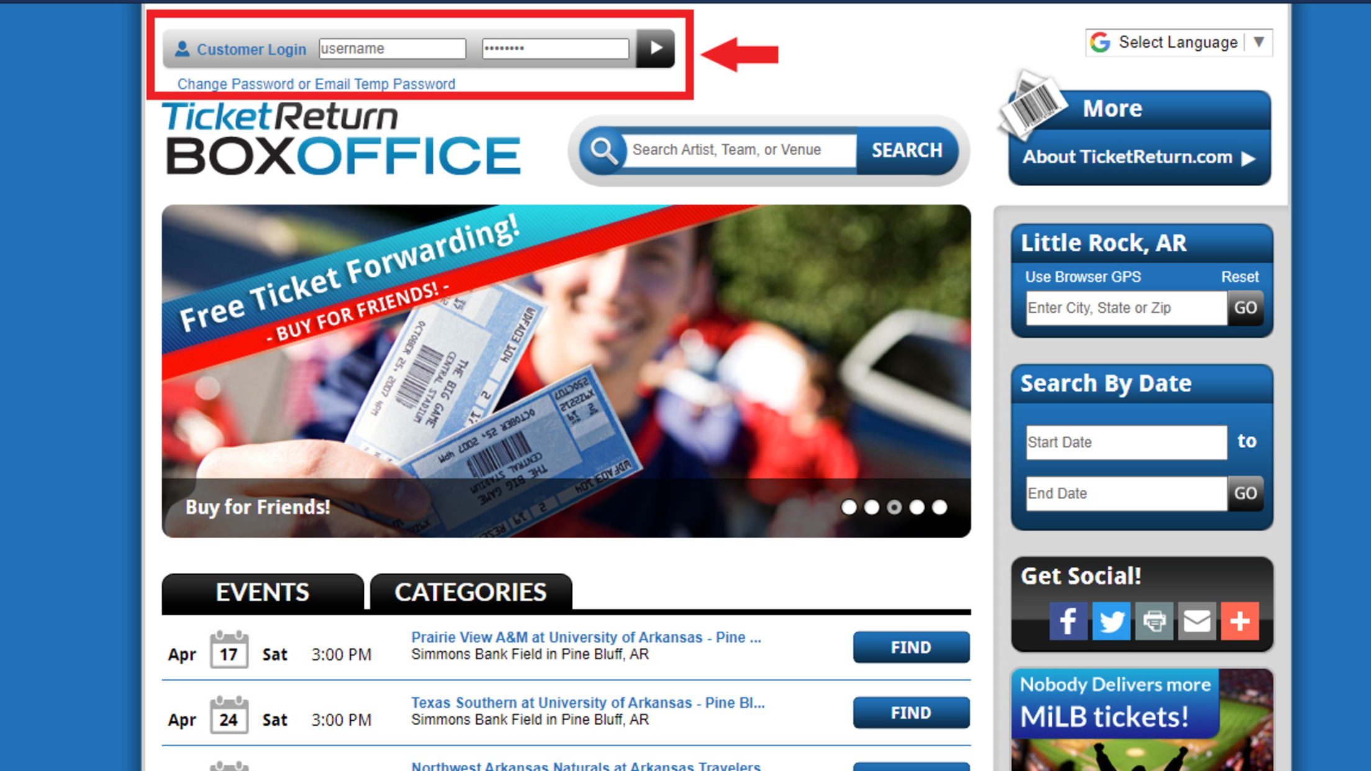This screenshot has width=1371, height=771.
Task: Click the print icon under Get Social
Action: tap(1154, 620)
